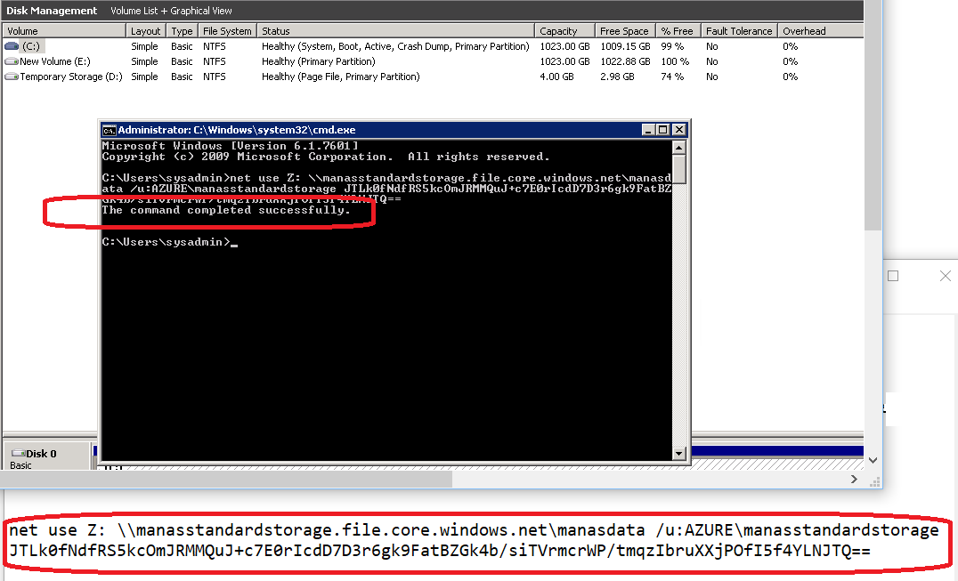Click the 99 % free value
This screenshot has height=581, width=958.
point(672,46)
